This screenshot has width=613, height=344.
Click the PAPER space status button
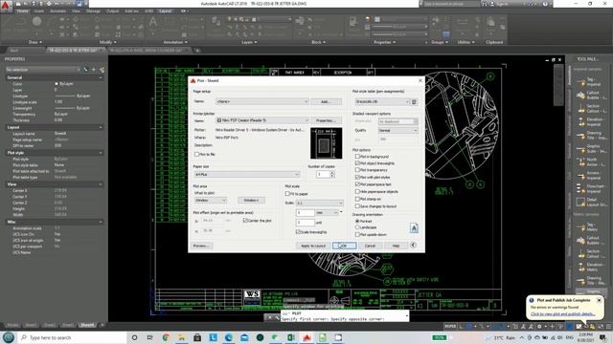click(x=450, y=327)
